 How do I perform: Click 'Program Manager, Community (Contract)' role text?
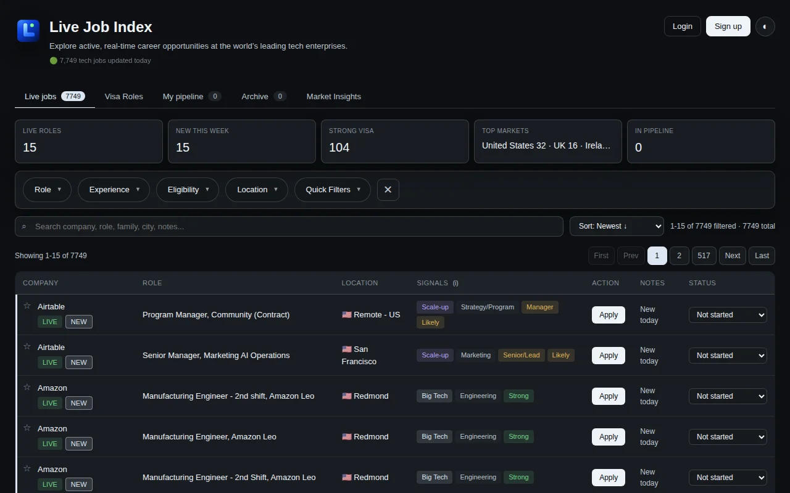216,315
